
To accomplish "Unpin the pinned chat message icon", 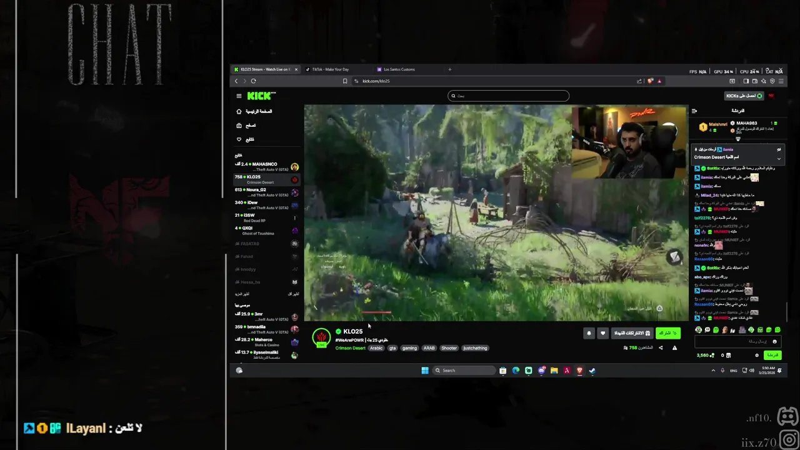I will click(x=779, y=150).
